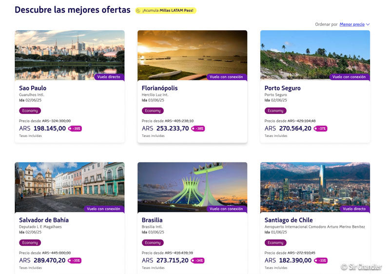The width and height of the screenshot is (390, 274).
Task: Click the -38% discount tag on Florianópolis
Action: (x=198, y=129)
